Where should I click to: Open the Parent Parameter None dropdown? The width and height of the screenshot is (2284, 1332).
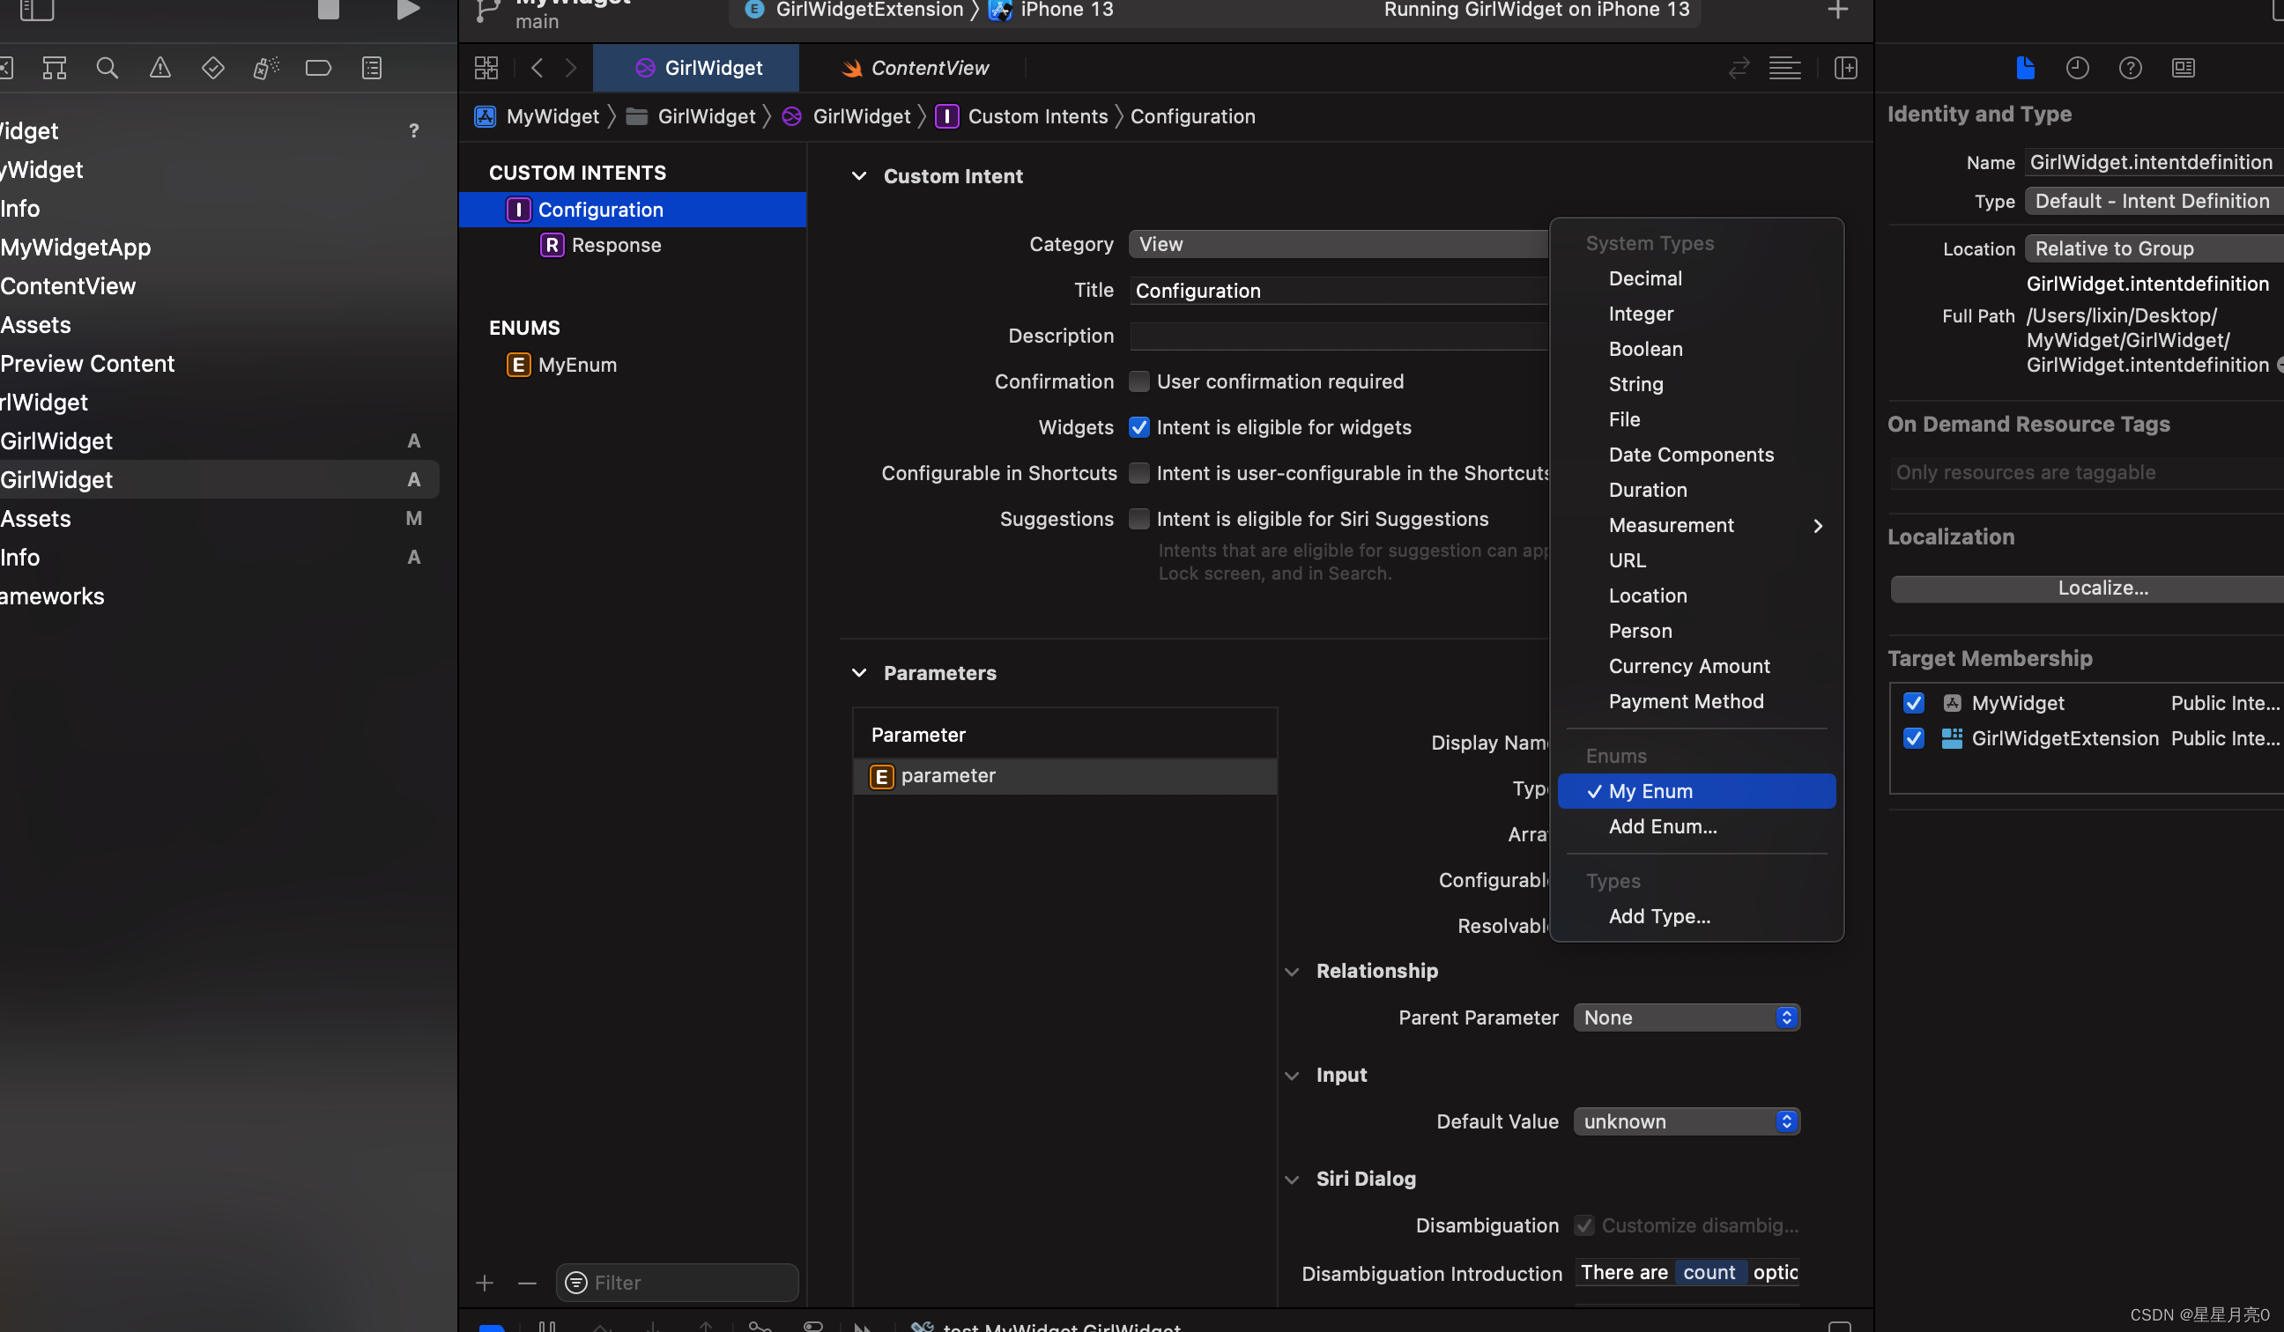tap(1686, 1017)
